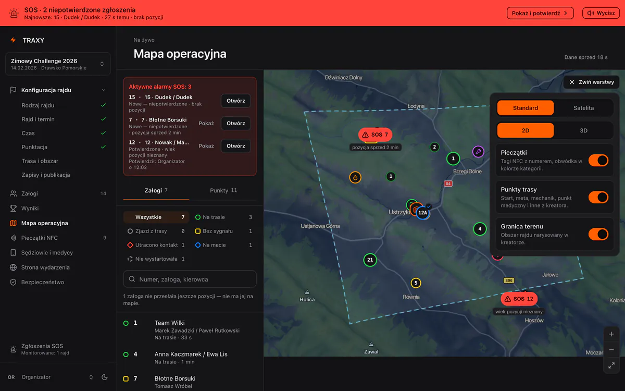The image size is (625, 391).
Task: Filter crews by Utracono kontakt
Action: coord(156,245)
